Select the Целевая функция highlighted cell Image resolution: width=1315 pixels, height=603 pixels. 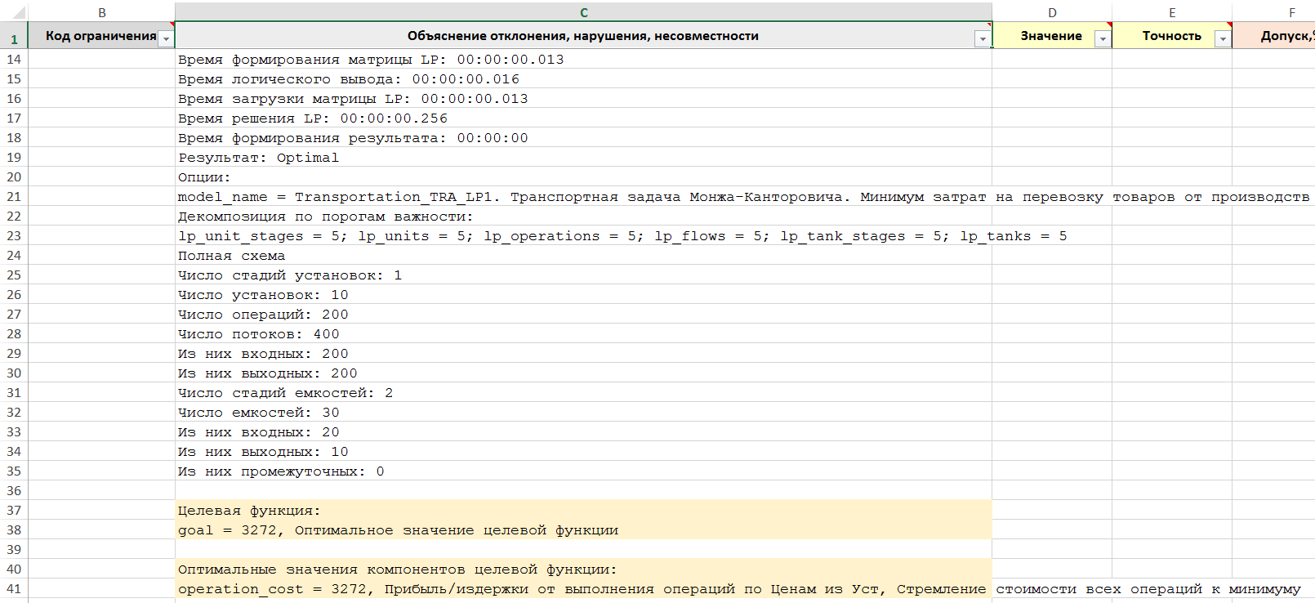pyautogui.click(x=583, y=511)
